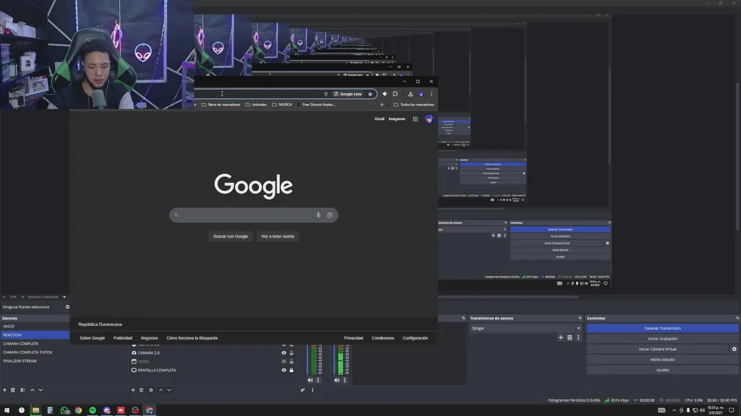Screen dimensions: 741x416
Task: Click the Google Lens button in address bar
Action: [x=348, y=94]
